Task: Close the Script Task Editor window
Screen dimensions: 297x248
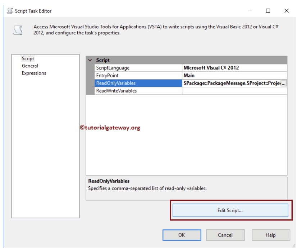Action: click(287, 11)
